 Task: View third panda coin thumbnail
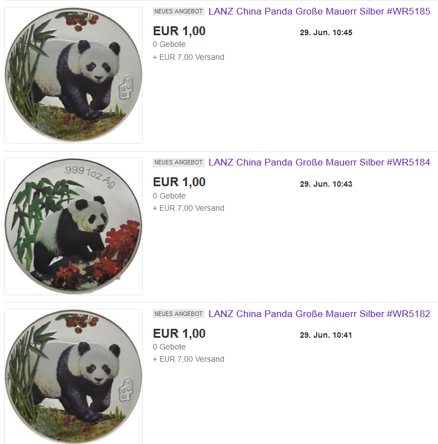73,376
